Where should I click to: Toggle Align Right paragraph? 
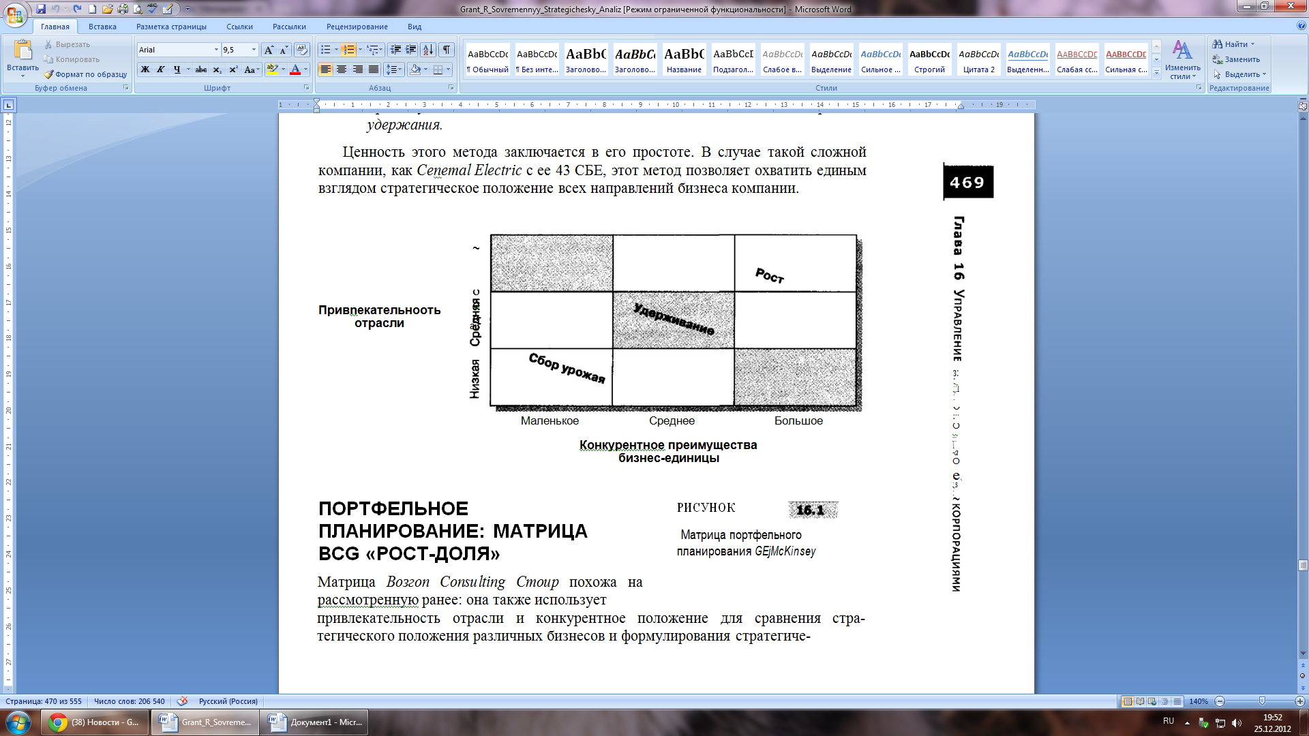click(357, 70)
